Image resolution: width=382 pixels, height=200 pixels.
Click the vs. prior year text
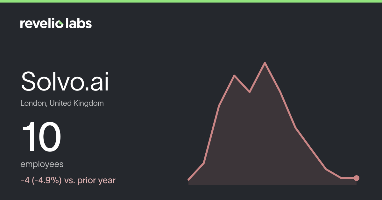90,181
